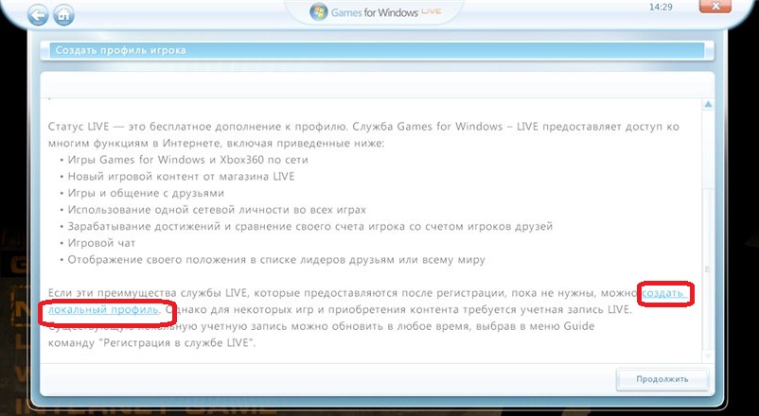This screenshot has width=759, height=416.
Task: Click the Продолжить button
Action: 662,379
